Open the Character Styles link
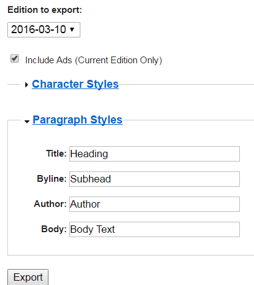The image size is (254, 285). [x=75, y=84]
